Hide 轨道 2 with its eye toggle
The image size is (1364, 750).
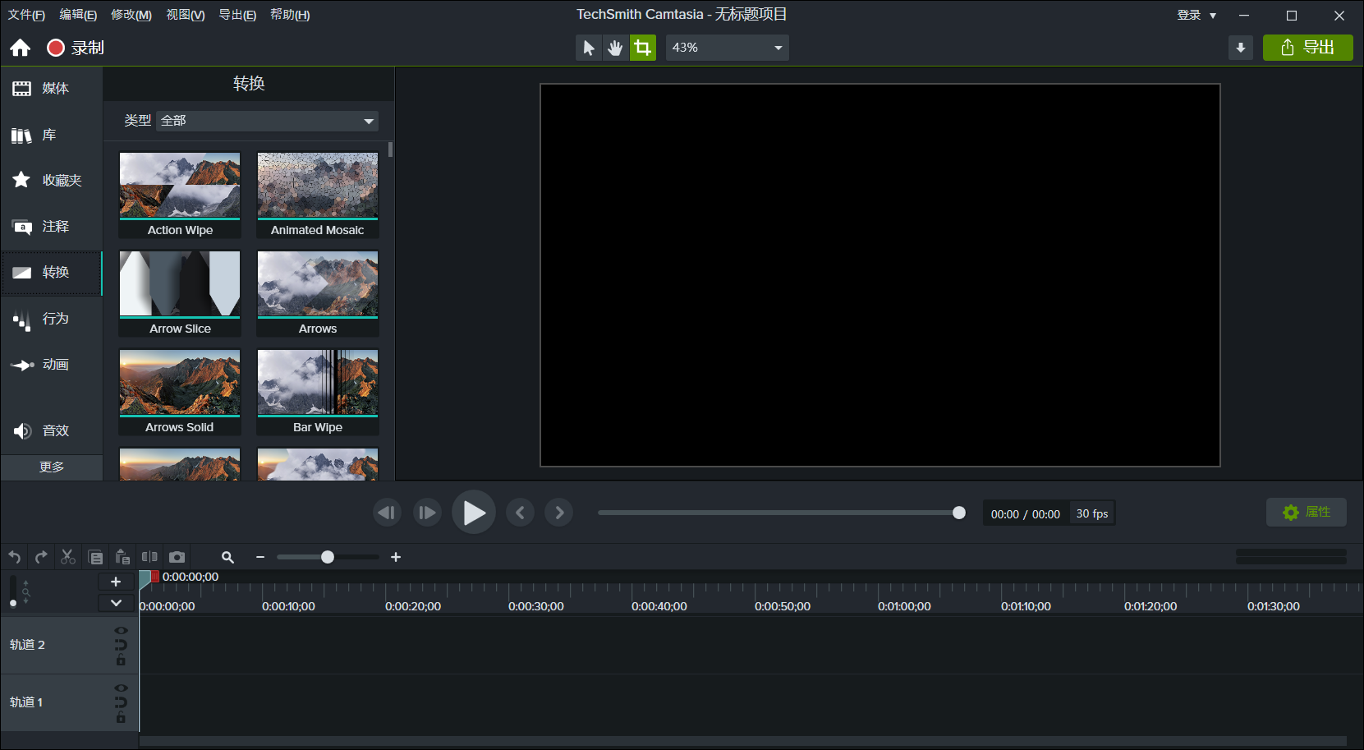point(122,630)
